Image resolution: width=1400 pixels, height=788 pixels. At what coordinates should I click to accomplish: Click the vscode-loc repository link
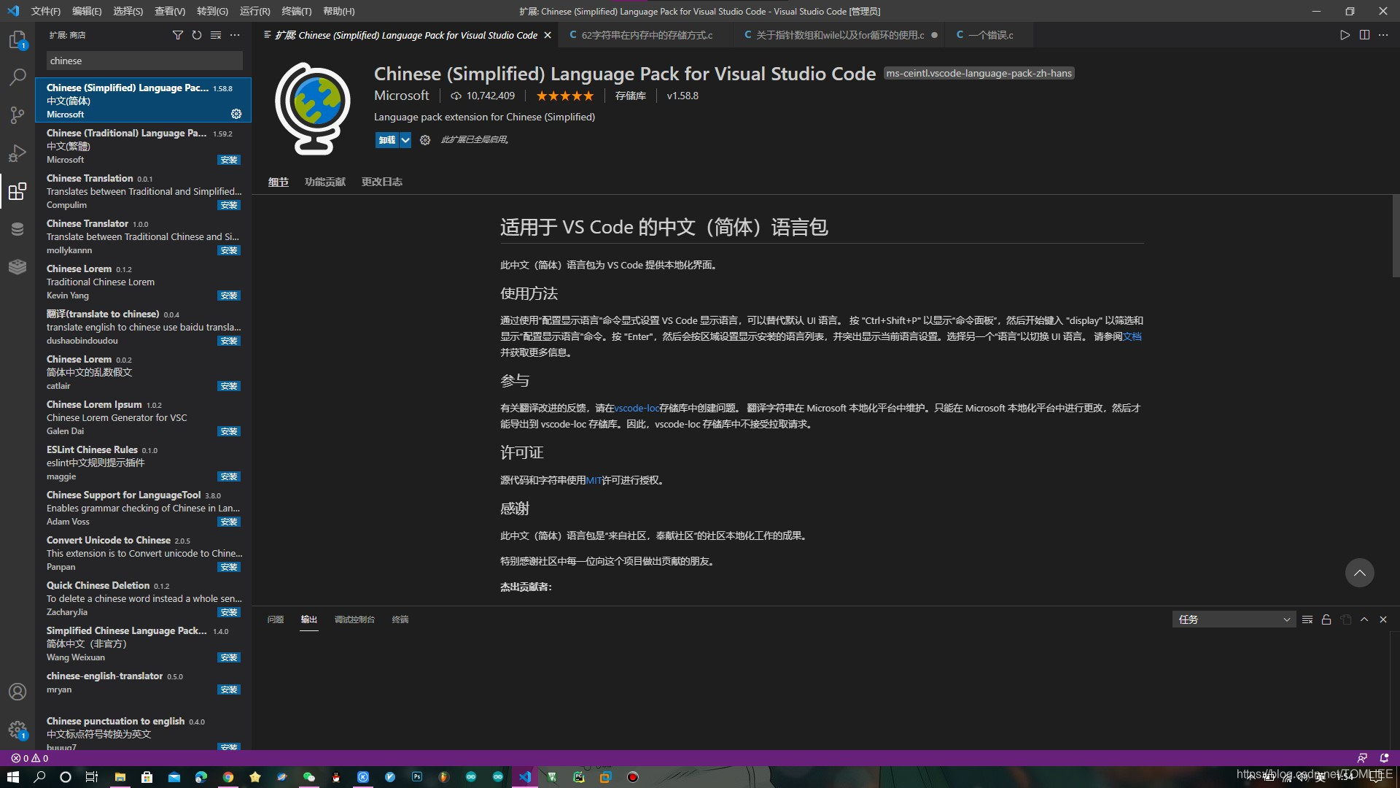click(x=637, y=408)
